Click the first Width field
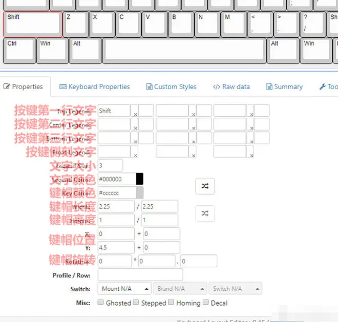The height and width of the screenshot is (322, 338). [116, 206]
